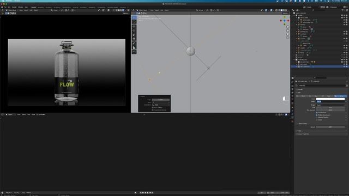The height and width of the screenshot is (196, 349).
Task: Click the FLOW bottle render preview
Action: 67,72
